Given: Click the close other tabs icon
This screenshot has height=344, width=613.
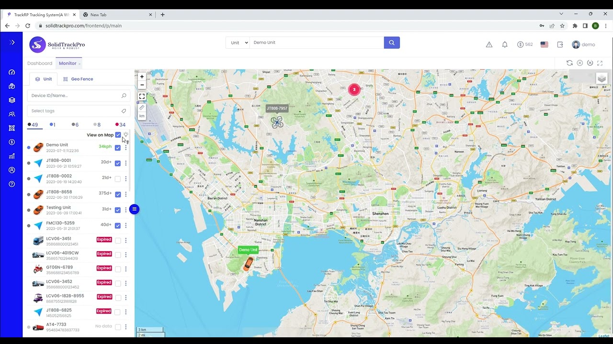Looking at the screenshot, I should click(x=590, y=63).
